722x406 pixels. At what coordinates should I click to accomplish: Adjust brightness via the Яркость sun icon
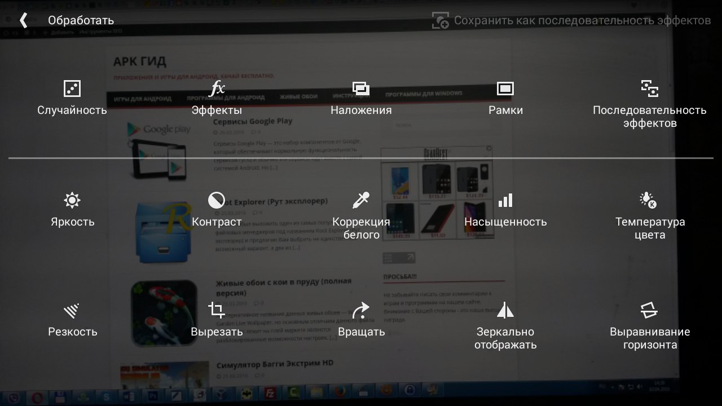(x=72, y=200)
